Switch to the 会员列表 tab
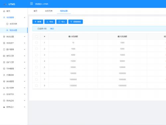This screenshot has height=125, width=166. click(x=49, y=11)
